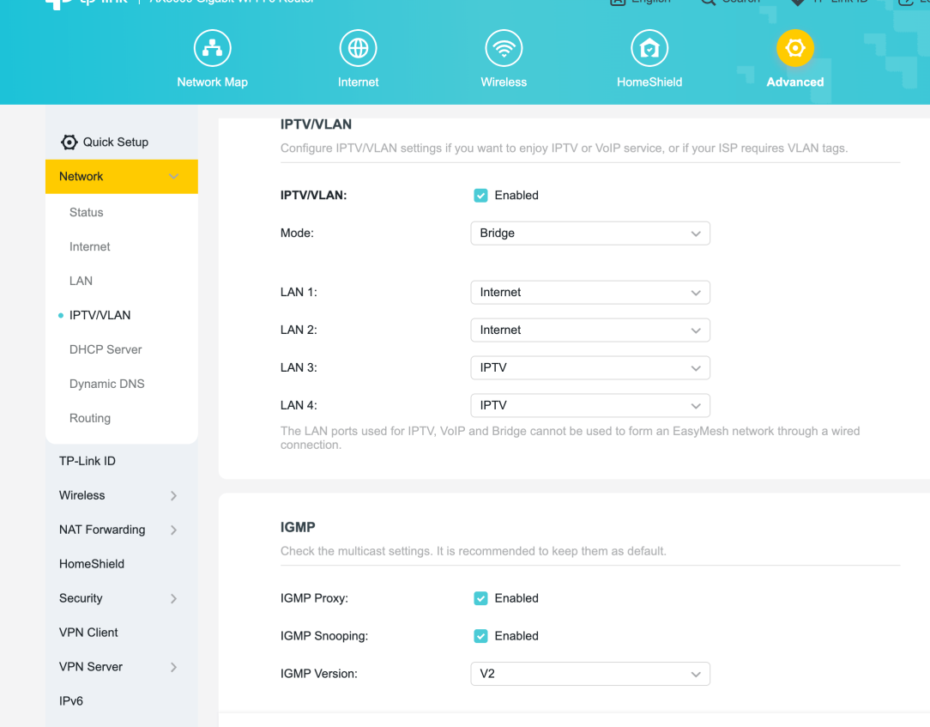
Task: Click the Internet tab label at top
Action: click(359, 82)
